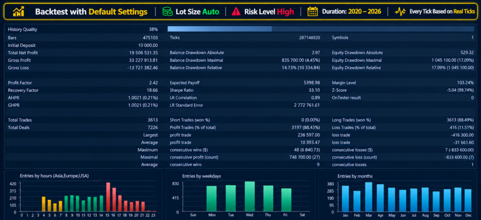
Task: Click the Short Trades value 0 (0.00%)
Action: point(310,120)
